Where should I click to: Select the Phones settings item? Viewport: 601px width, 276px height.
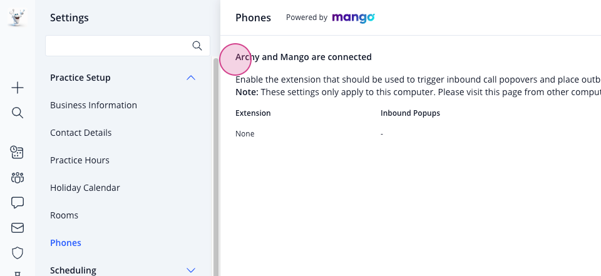(66, 243)
